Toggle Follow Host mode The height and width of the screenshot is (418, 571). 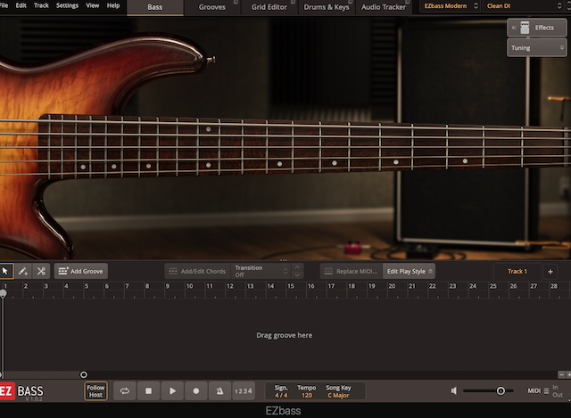(x=95, y=391)
